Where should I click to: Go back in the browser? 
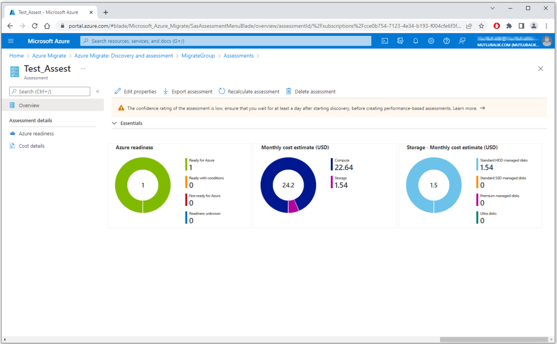point(10,26)
